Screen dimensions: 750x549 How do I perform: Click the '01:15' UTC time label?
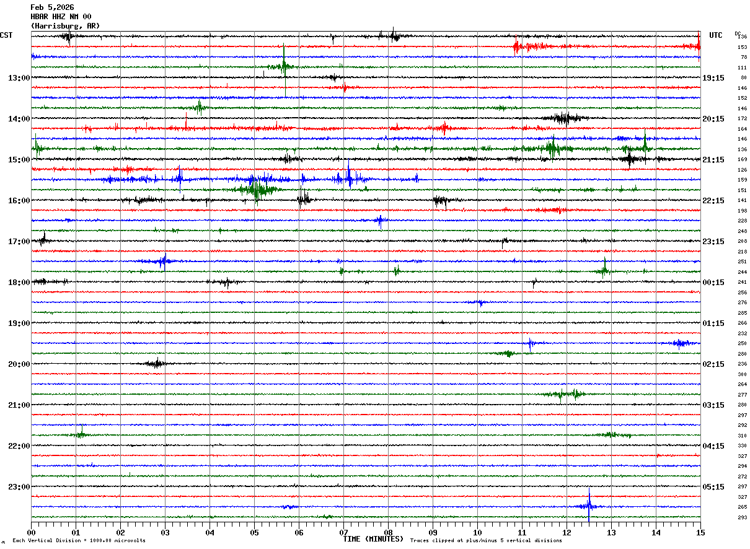(x=713, y=323)
